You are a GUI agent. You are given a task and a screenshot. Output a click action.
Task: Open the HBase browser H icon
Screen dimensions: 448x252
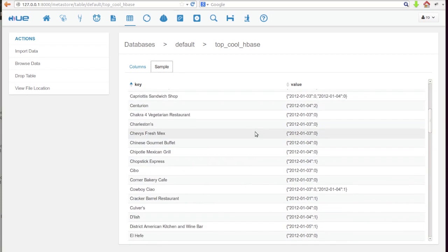point(230,18)
